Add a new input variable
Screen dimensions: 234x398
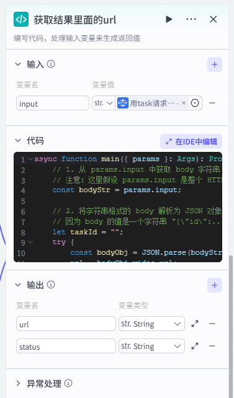coord(215,64)
